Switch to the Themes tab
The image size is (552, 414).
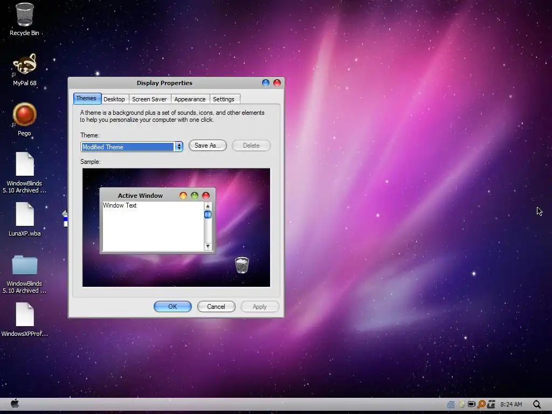[x=87, y=98]
